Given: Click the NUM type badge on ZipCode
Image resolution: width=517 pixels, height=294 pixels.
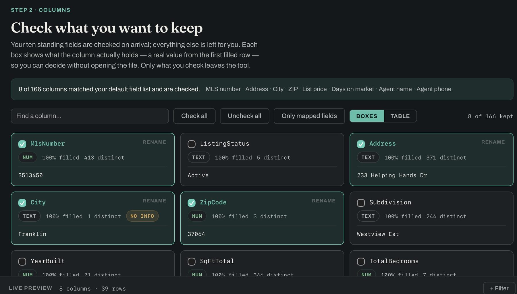Looking at the screenshot, I should click(x=197, y=216).
